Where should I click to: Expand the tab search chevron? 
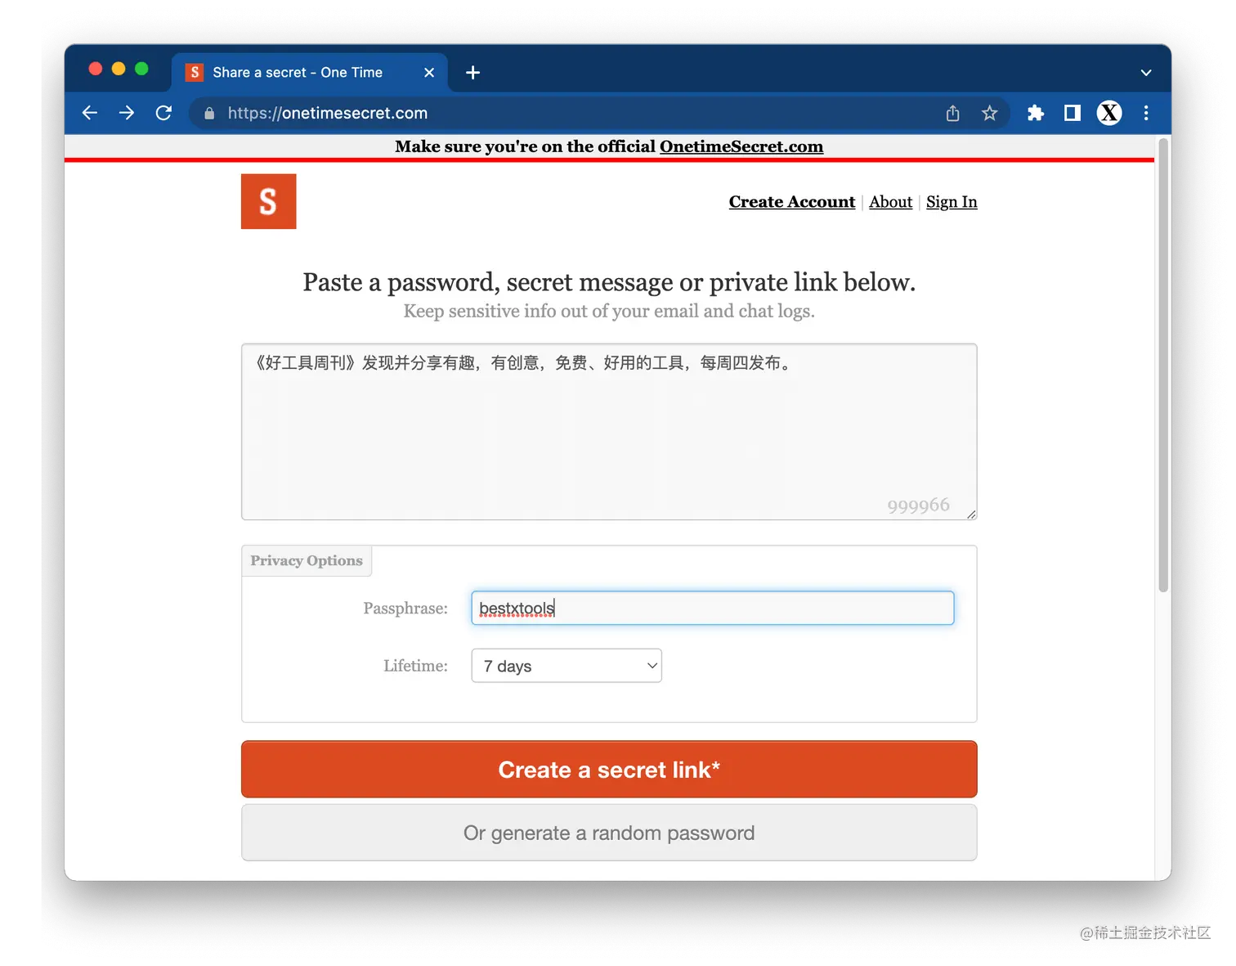click(x=1146, y=73)
